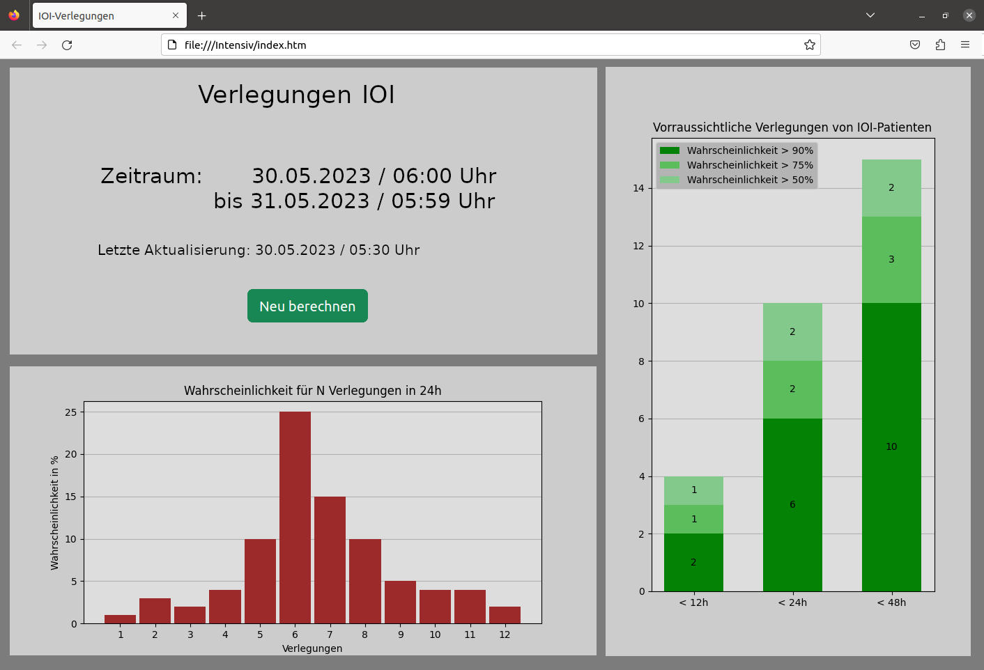Open a new tab with the plus button
984x670 pixels.
(201, 15)
